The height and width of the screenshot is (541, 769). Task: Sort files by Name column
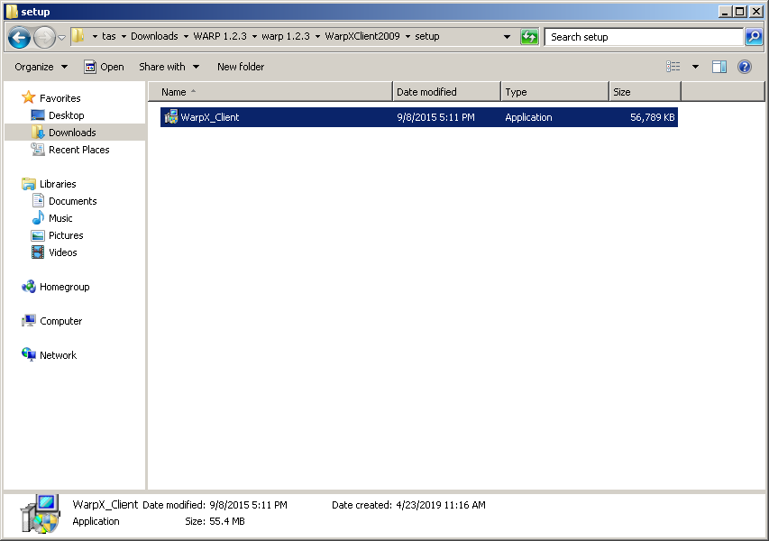(x=270, y=92)
